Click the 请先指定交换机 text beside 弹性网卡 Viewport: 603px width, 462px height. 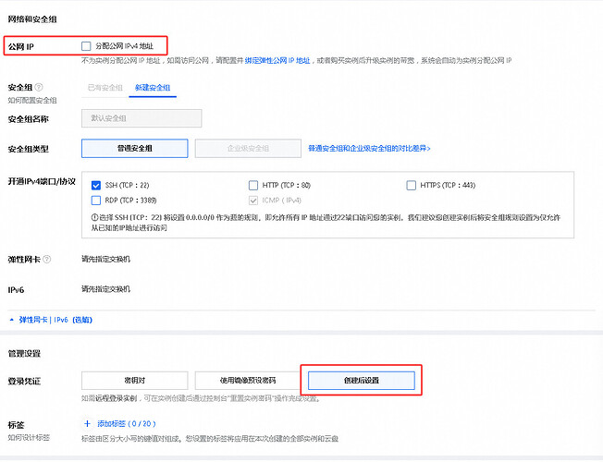(x=105, y=260)
